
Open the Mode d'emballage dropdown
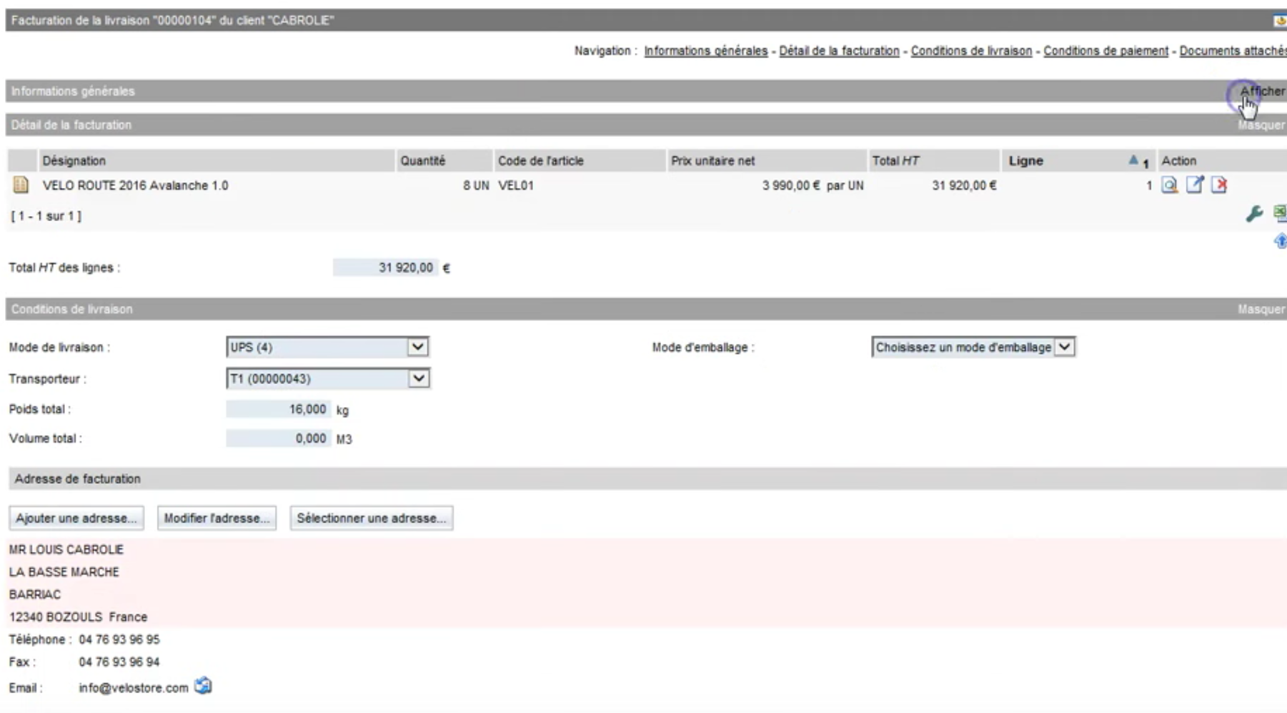[x=1064, y=347]
